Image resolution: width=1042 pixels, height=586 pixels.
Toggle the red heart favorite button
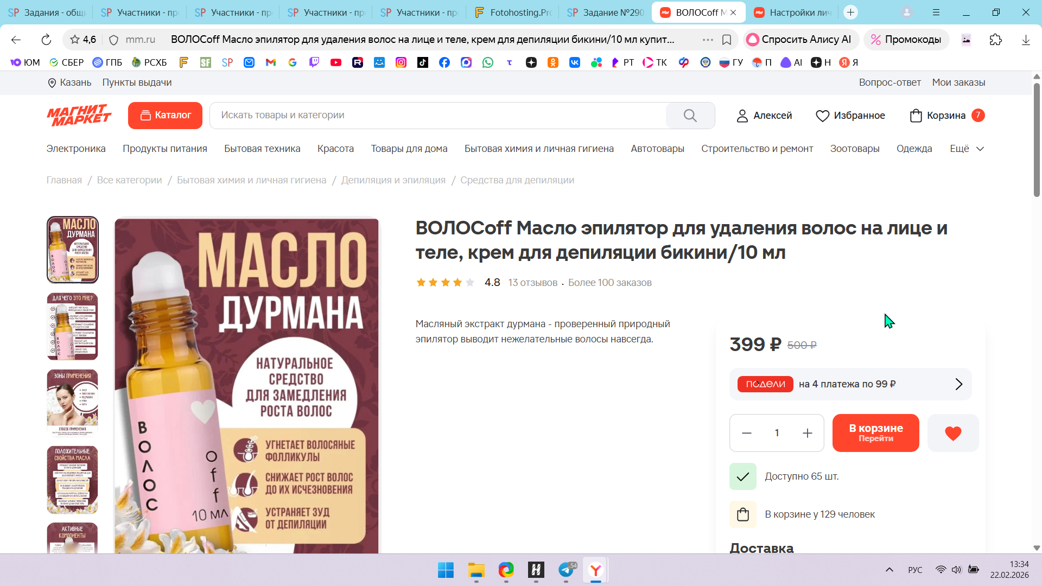pos(953,433)
